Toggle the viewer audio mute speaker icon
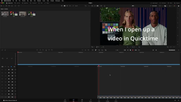 coord(178,6)
